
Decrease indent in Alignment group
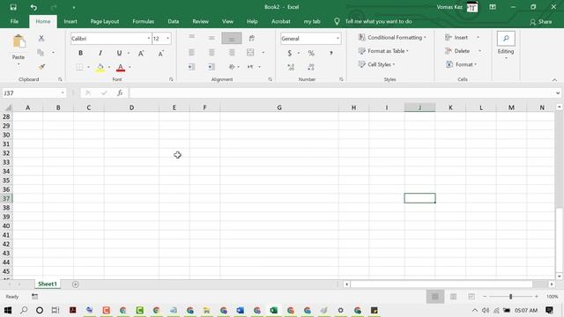pyautogui.click(x=192, y=67)
